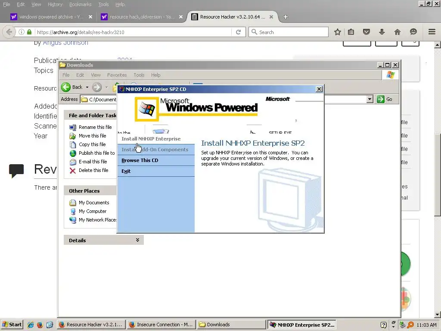Click the Pocket icon in Firefox toolbar

366,32
